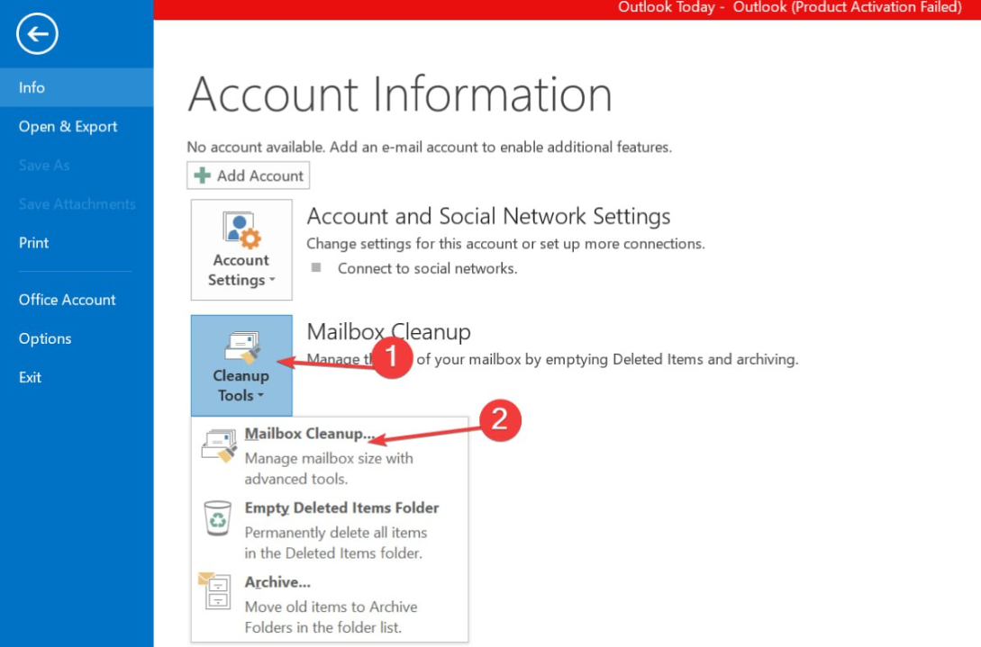The width and height of the screenshot is (981, 647).
Task: Toggle the Cleanup Tools dropdown button
Action: pos(241,365)
